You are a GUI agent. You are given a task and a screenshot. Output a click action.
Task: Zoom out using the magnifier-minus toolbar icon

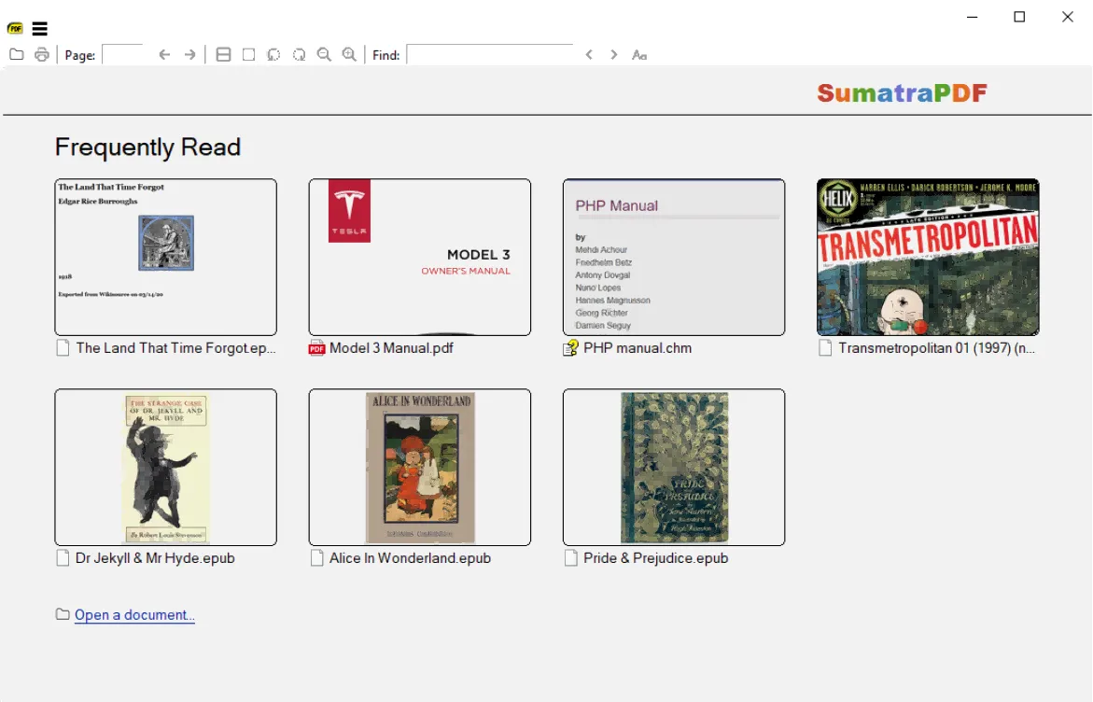324,54
